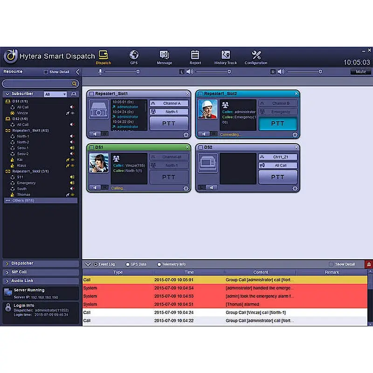
Task: Open the Configuration module
Action: 256,57
